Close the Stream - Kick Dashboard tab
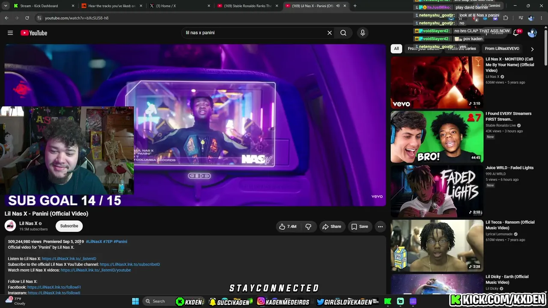The height and width of the screenshot is (308, 548). [x=73, y=6]
